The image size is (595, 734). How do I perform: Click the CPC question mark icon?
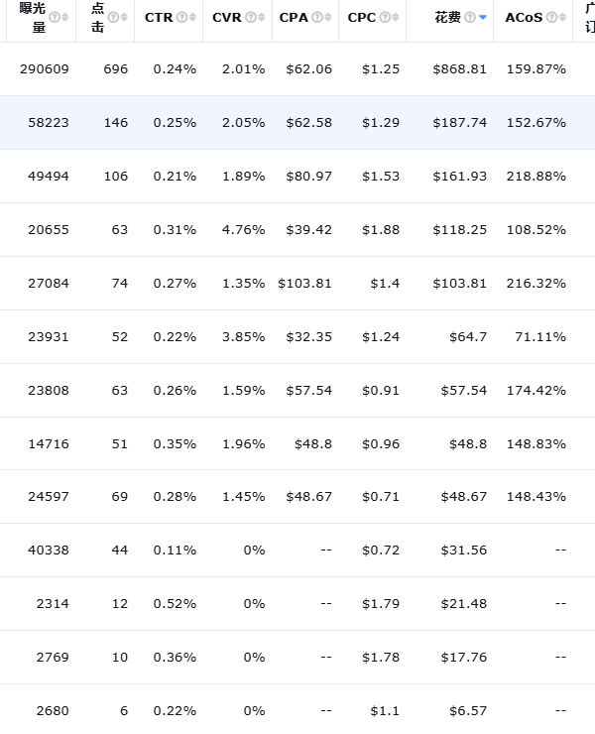[385, 18]
